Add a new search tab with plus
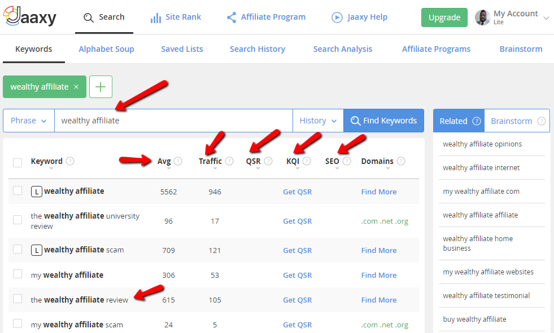The height and width of the screenshot is (333, 554). pyautogui.click(x=101, y=87)
